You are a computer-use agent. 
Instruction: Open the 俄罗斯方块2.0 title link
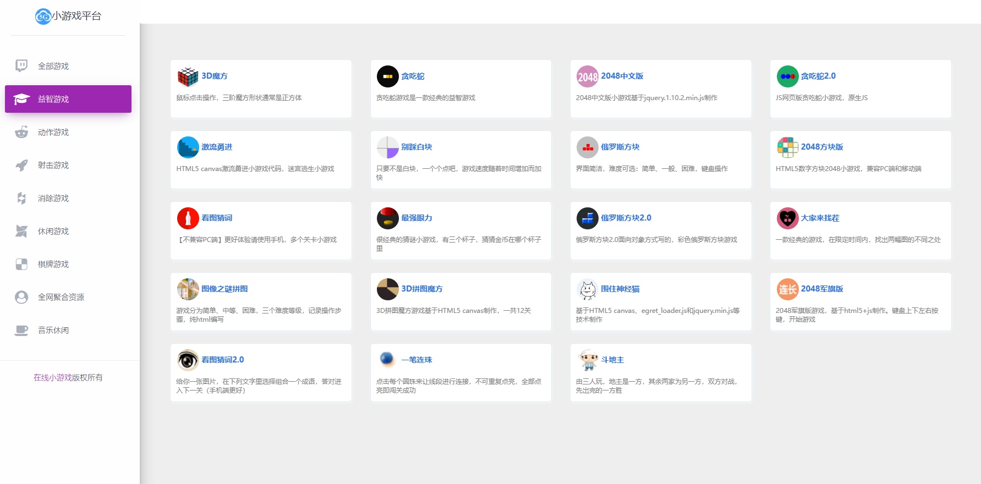(x=626, y=218)
